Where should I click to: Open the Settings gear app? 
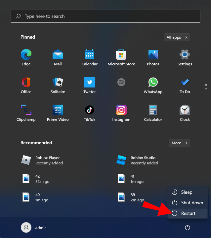(x=185, y=57)
